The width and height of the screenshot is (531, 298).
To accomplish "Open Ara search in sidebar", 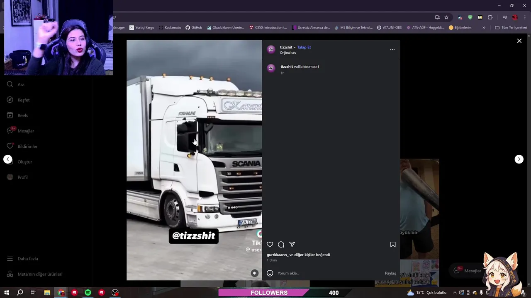I will pyautogui.click(x=16, y=84).
